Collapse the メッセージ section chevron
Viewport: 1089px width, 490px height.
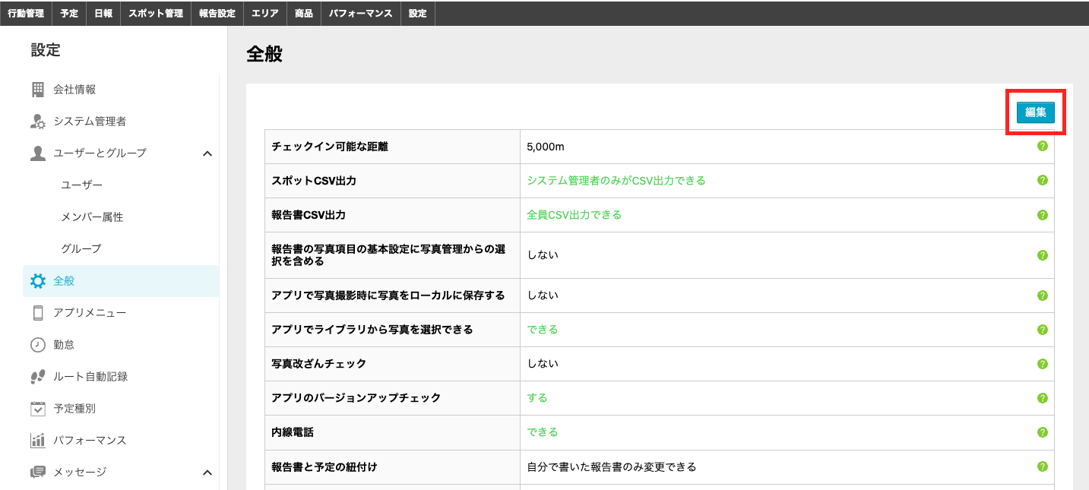(207, 473)
